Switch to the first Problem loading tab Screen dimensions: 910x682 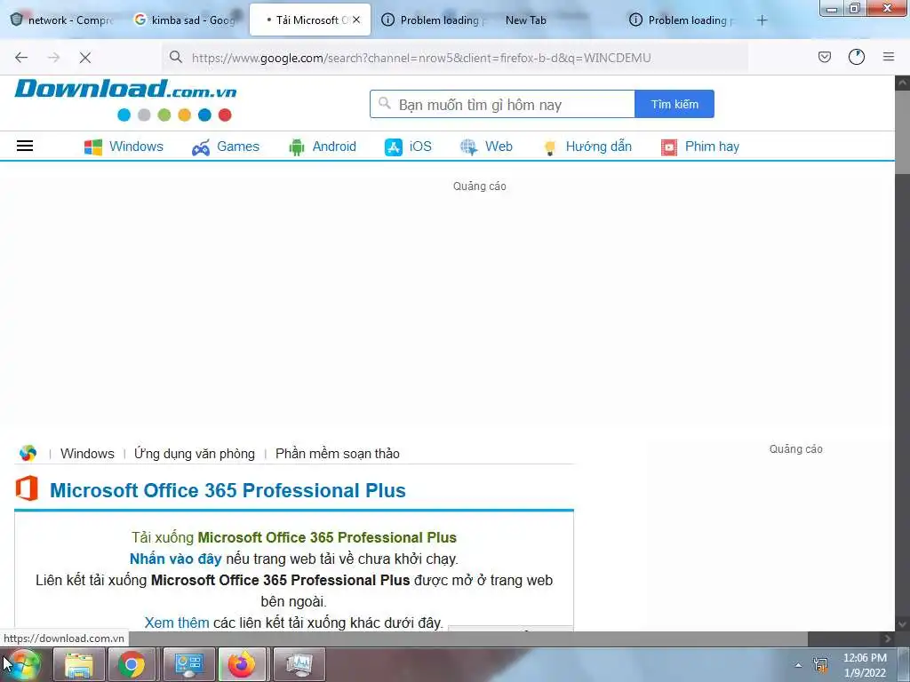434,20
